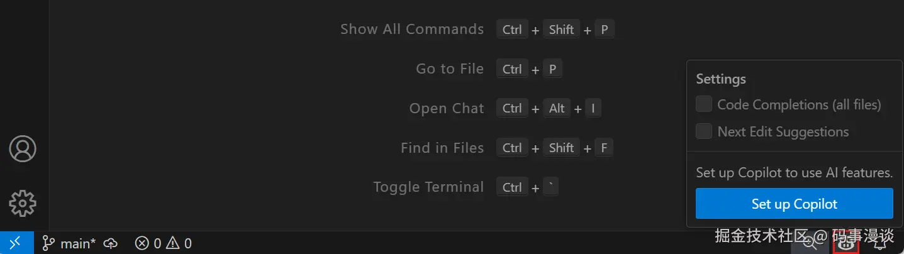Click the Open Chat shortcut label
The width and height of the screenshot is (904, 254).
[x=447, y=109]
